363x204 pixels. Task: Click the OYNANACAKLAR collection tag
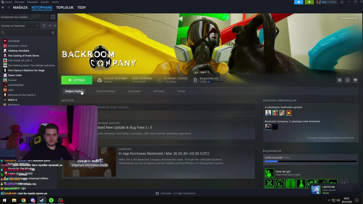coord(349,18)
